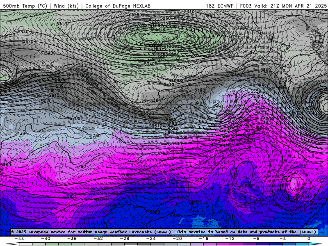The height and width of the screenshot is (246, 328).
Task: Click the -36 colorbar label
Action: tap(72, 239)
